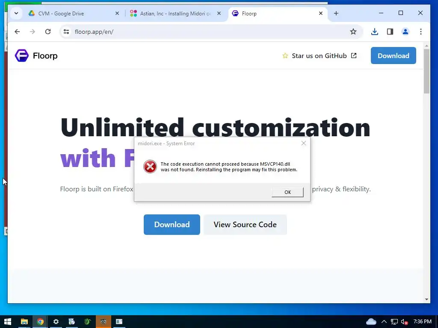Click the installer icon next to Settings gear
Viewport: 438px width, 328px height.
coord(72,322)
